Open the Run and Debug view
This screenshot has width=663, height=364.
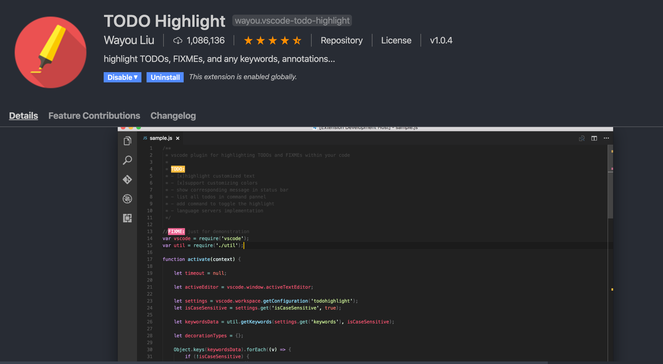click(x=127, y=199)
